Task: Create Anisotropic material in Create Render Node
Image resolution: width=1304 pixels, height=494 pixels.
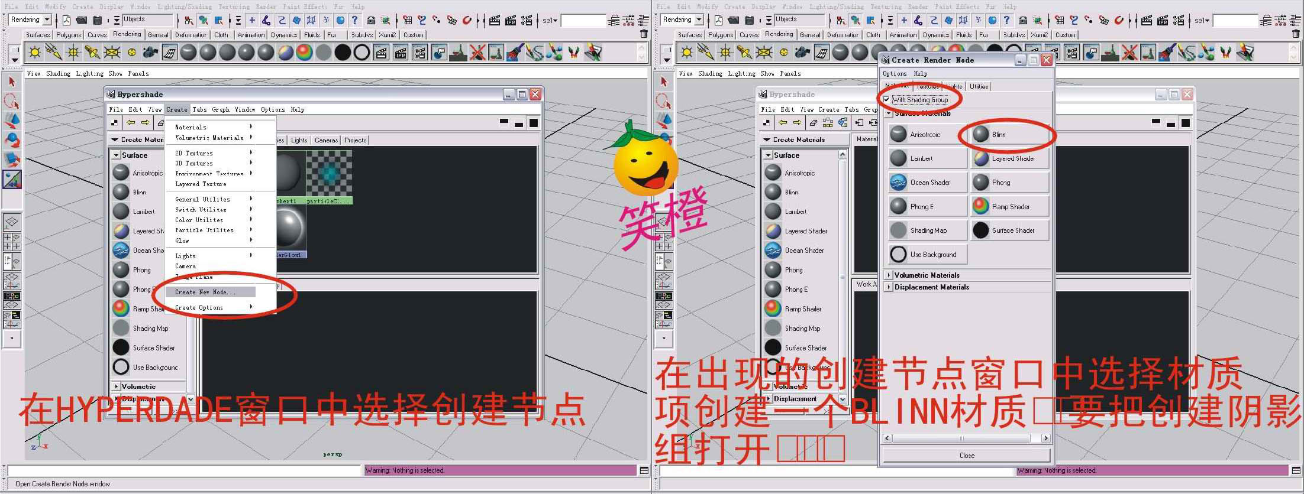Action: coord(927,134)
